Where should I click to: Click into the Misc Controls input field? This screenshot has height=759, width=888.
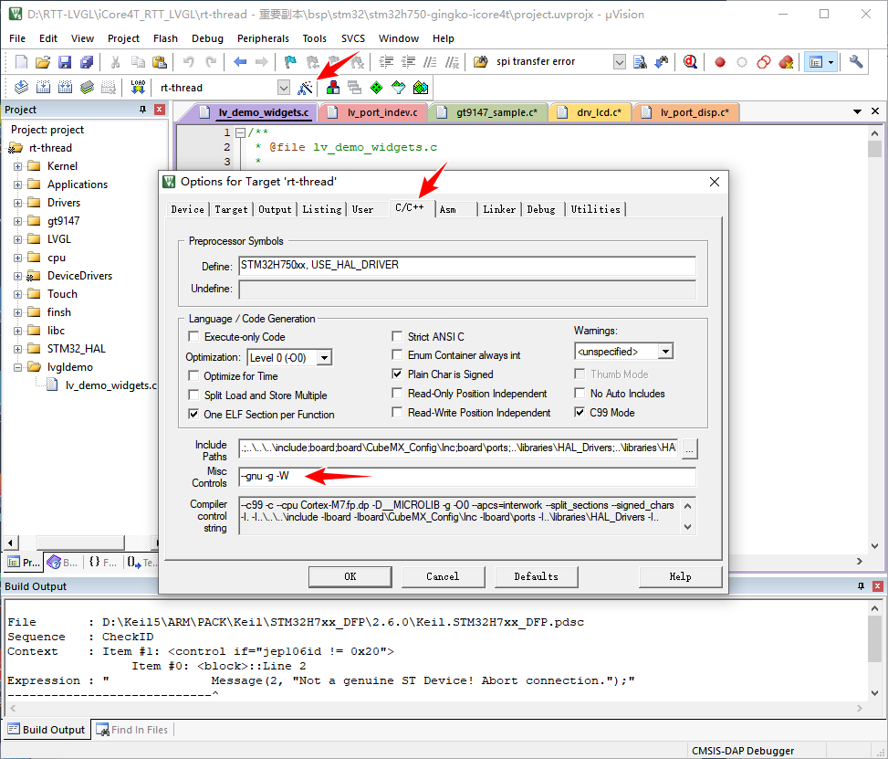click(x=467, y=477)
